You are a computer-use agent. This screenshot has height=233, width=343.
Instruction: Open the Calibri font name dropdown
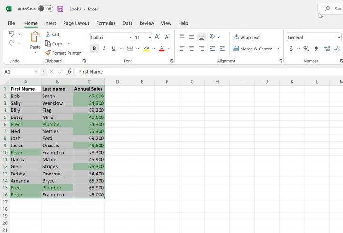click(131, 37)
